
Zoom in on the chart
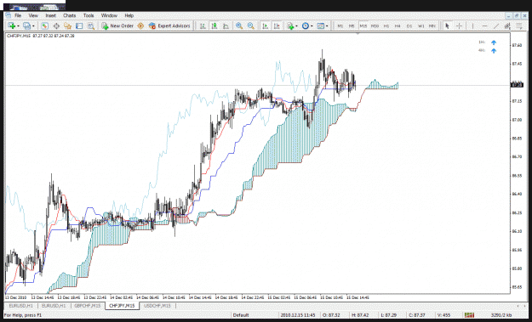pyautogui.click(x=239, y=25)
